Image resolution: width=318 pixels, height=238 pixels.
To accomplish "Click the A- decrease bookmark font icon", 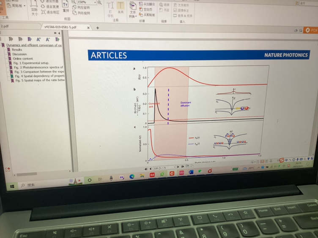I will 48,39.
